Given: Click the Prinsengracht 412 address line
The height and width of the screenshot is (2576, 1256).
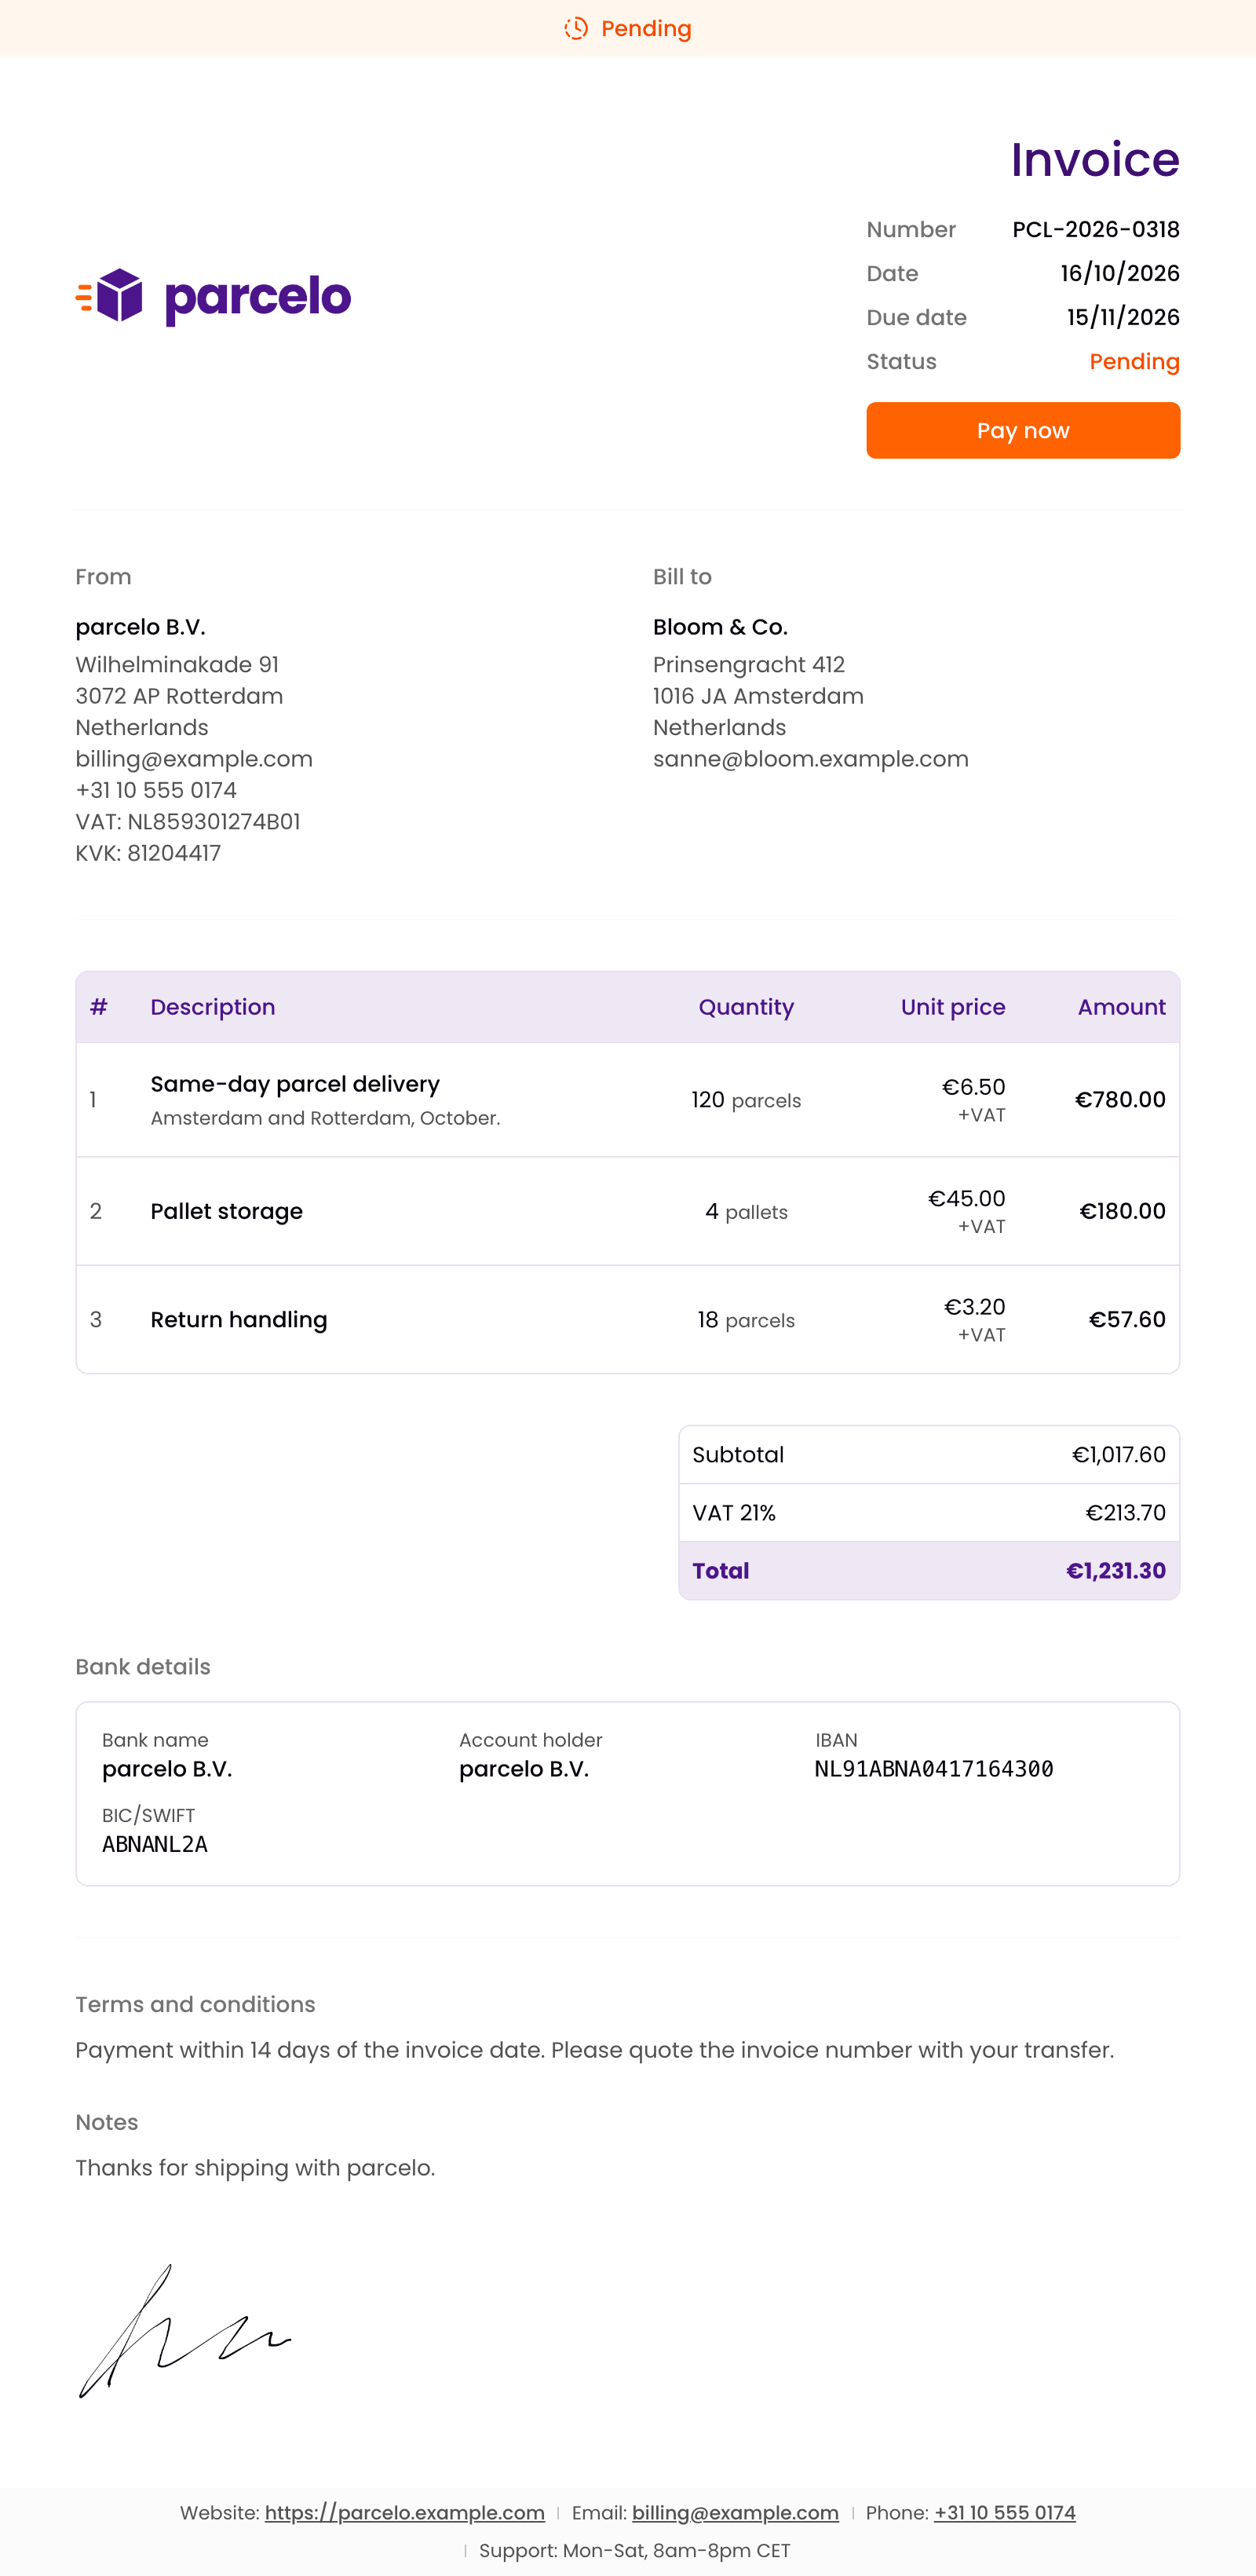Looking at the screenshot, I should coord(748,664).
